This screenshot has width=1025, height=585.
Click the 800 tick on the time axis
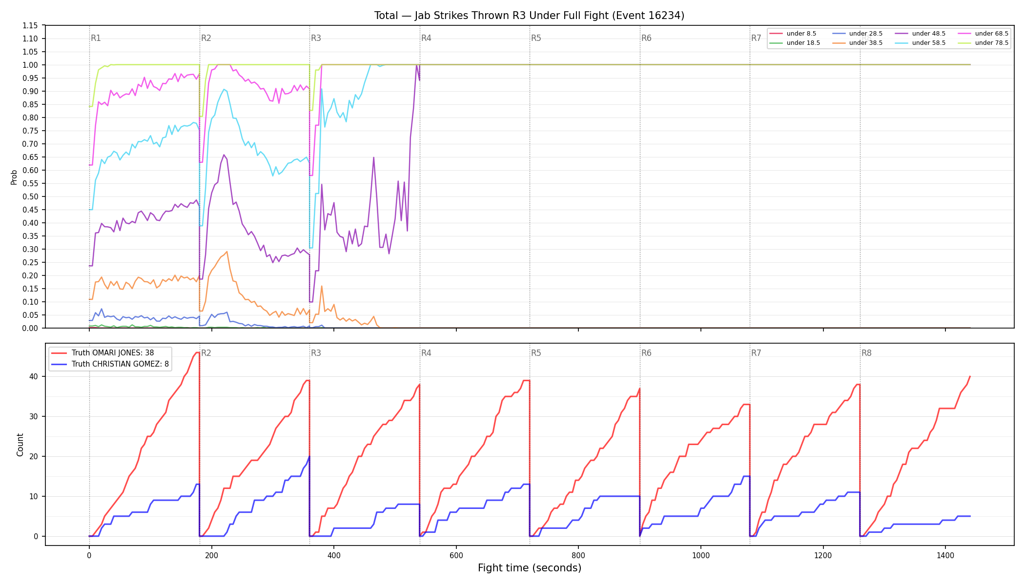click(578, 555)
